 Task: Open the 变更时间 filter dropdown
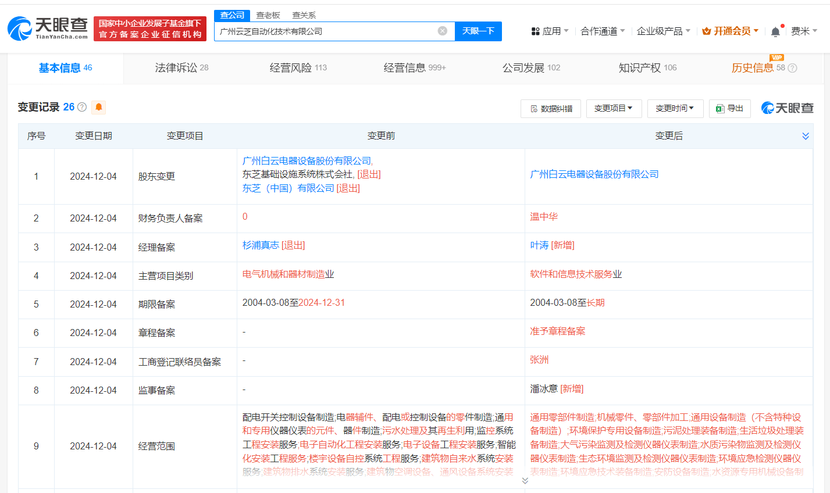(x=675, y=109)
